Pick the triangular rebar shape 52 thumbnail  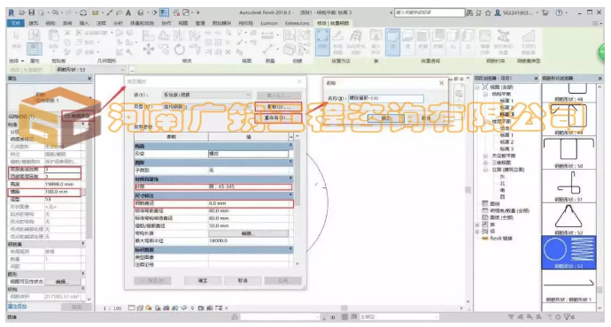(x=568, y=218)
